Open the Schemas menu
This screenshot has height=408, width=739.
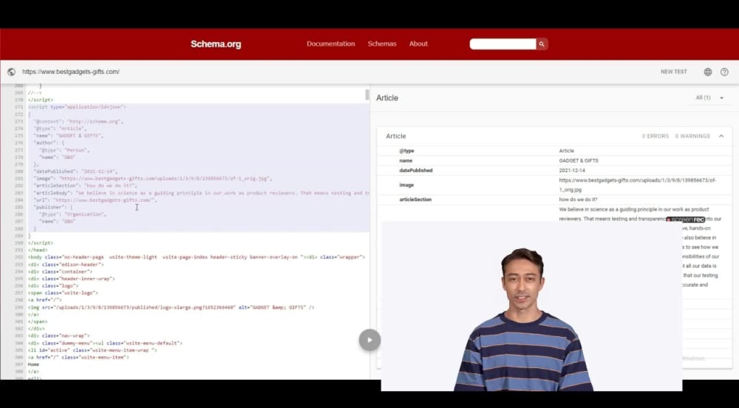coord(382,44)
